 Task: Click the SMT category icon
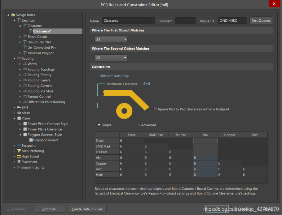tap(19, 107)
